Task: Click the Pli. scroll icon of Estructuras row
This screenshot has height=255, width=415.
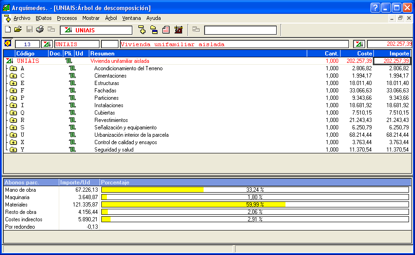Action: coord(72,83)
